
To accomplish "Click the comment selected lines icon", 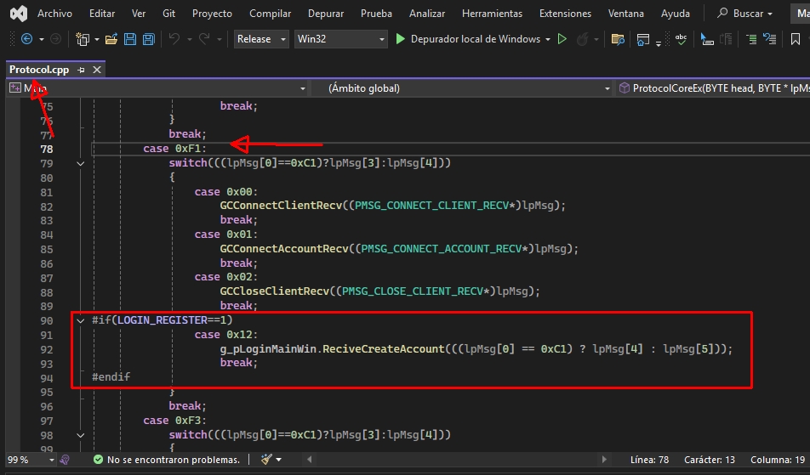I will click(751, 39).
